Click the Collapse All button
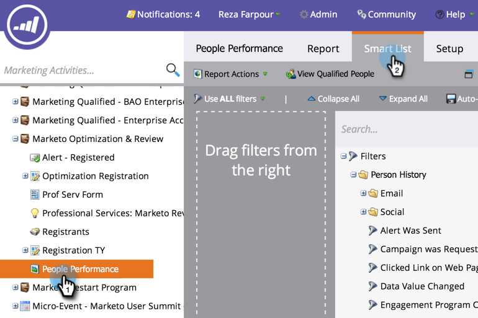Screen dimensions: 478x318 click(x=333, y=99)
